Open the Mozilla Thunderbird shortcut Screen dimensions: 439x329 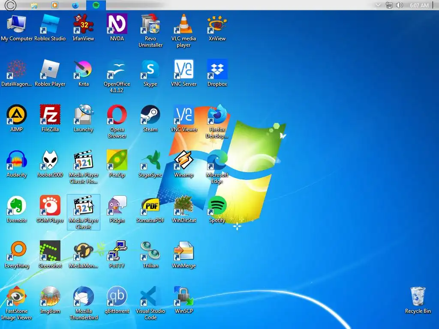(84, 303)
